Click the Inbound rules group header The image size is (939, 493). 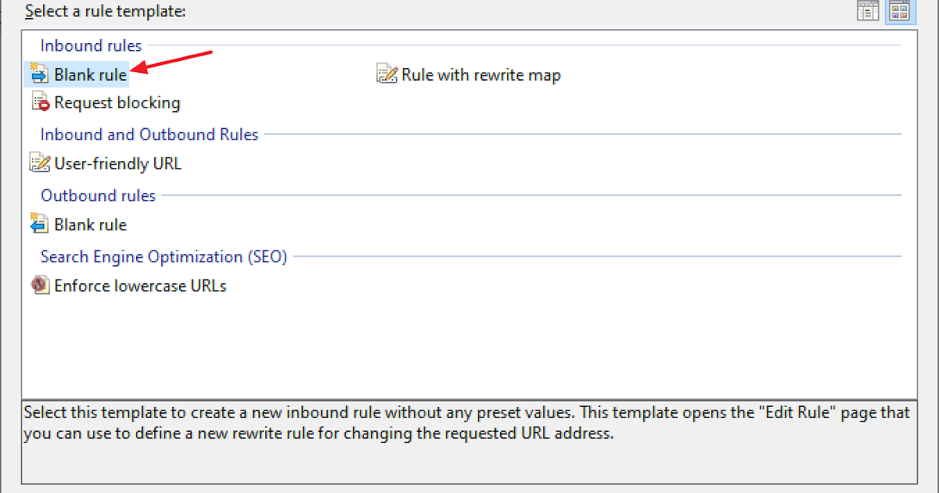[x=91, y=46]
